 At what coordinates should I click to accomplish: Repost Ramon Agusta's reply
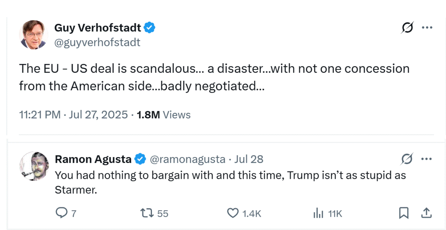pyautogui.click(x=147, y=213)
